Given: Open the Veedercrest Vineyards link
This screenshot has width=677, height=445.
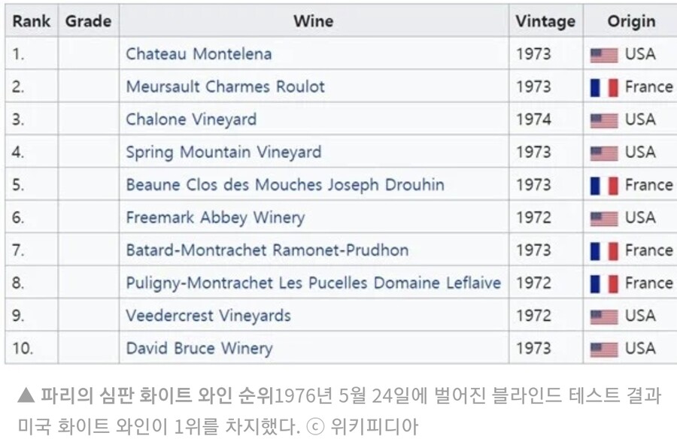Looking at the screenshot, I should tap(208, 316).
